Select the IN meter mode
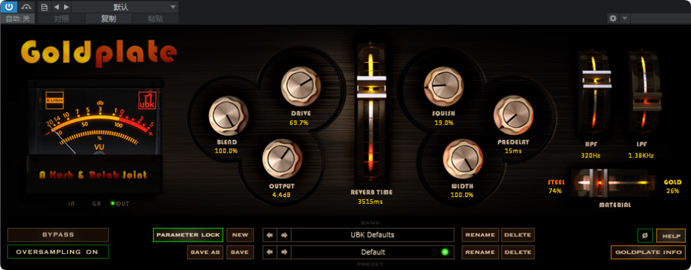Viewport: 691px width, 270px height. (x=72, y=204)
